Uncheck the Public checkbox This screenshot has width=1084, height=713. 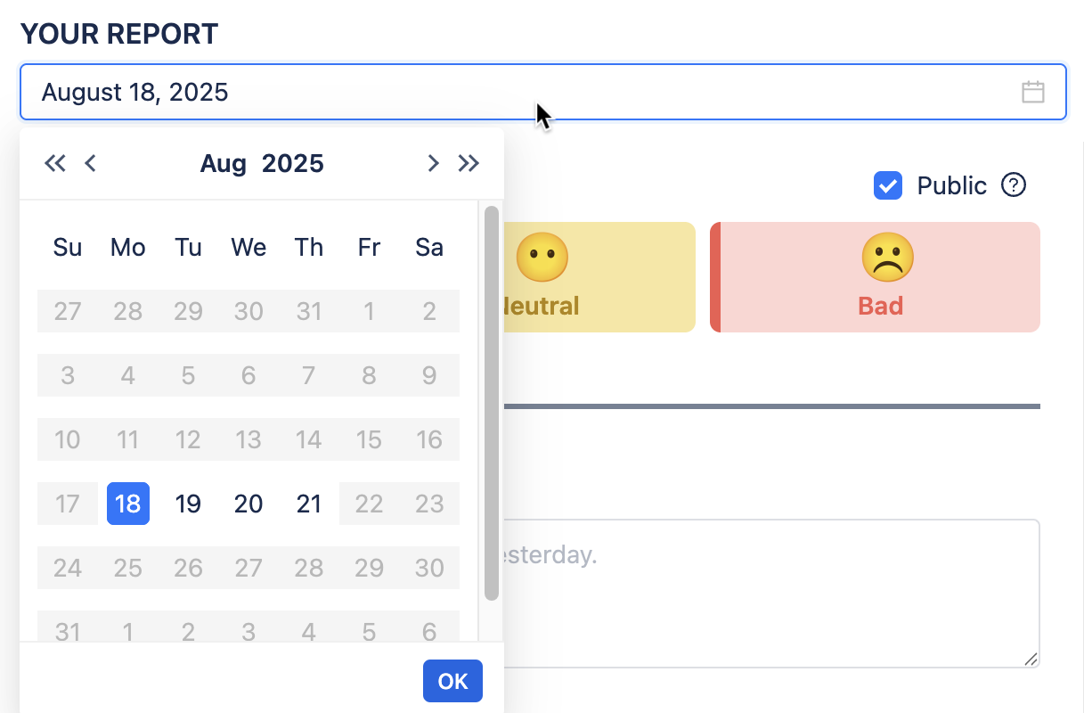click(x=888, y=185)
